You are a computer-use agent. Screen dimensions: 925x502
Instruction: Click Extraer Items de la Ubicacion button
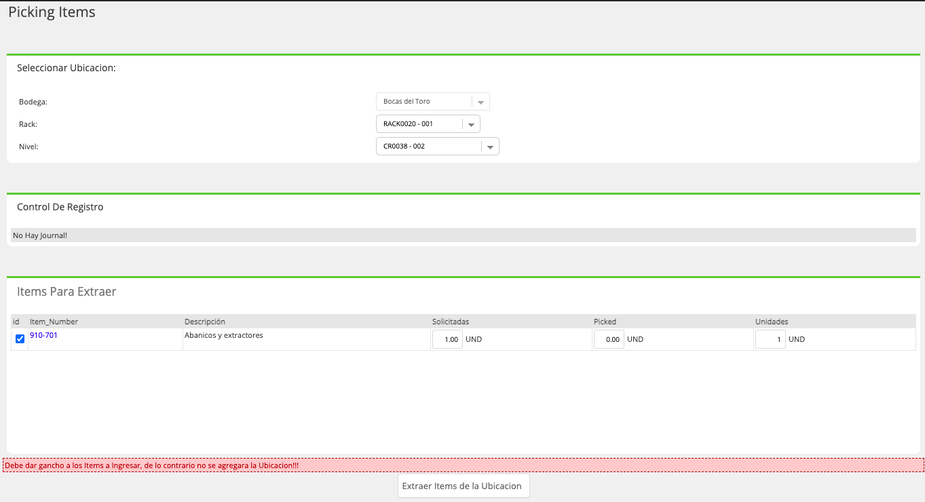tap(462, 486)
